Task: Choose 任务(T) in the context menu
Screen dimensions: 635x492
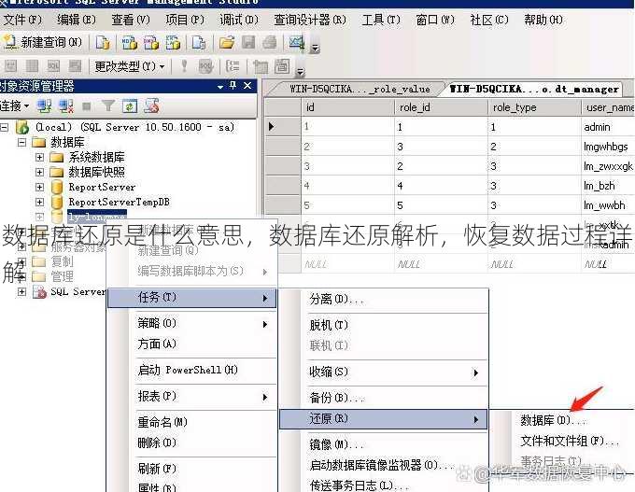Action: click(x=192, y=298)
